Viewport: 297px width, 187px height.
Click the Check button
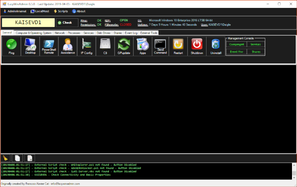[67, 22]
